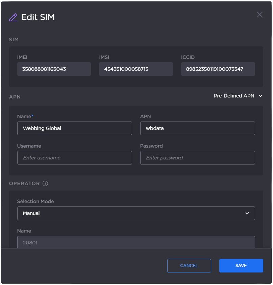Image resolution: width=273 pixels, height=285 pixels.
Task: Click the ICCID field value
Action: (218, 69)
